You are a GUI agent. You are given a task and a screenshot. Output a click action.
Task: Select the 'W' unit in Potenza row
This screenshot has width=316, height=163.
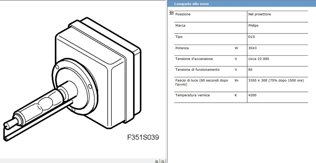236,48
